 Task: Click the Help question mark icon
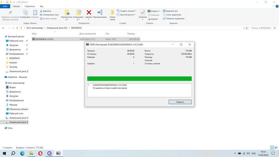277,6
